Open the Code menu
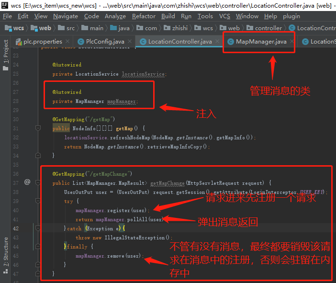The width and height of the screenshot is (336, 283). point(91,16)
